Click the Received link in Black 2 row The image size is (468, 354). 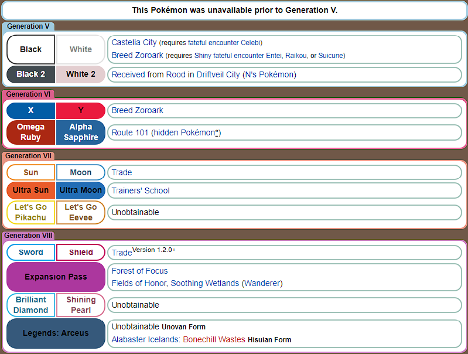[128, 74]
